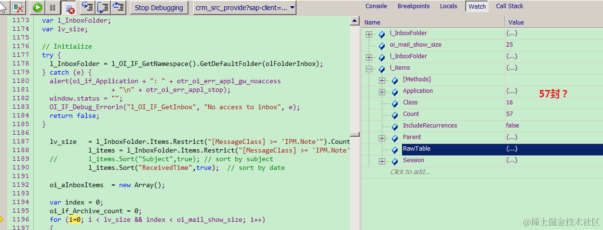Click the 'var index = 0;' line
Screen dimensions: 603x230
tap(76, 202)
